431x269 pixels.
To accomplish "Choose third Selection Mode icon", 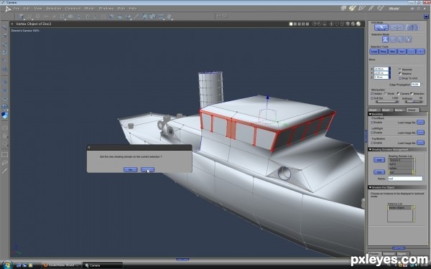I will point(401,39).
